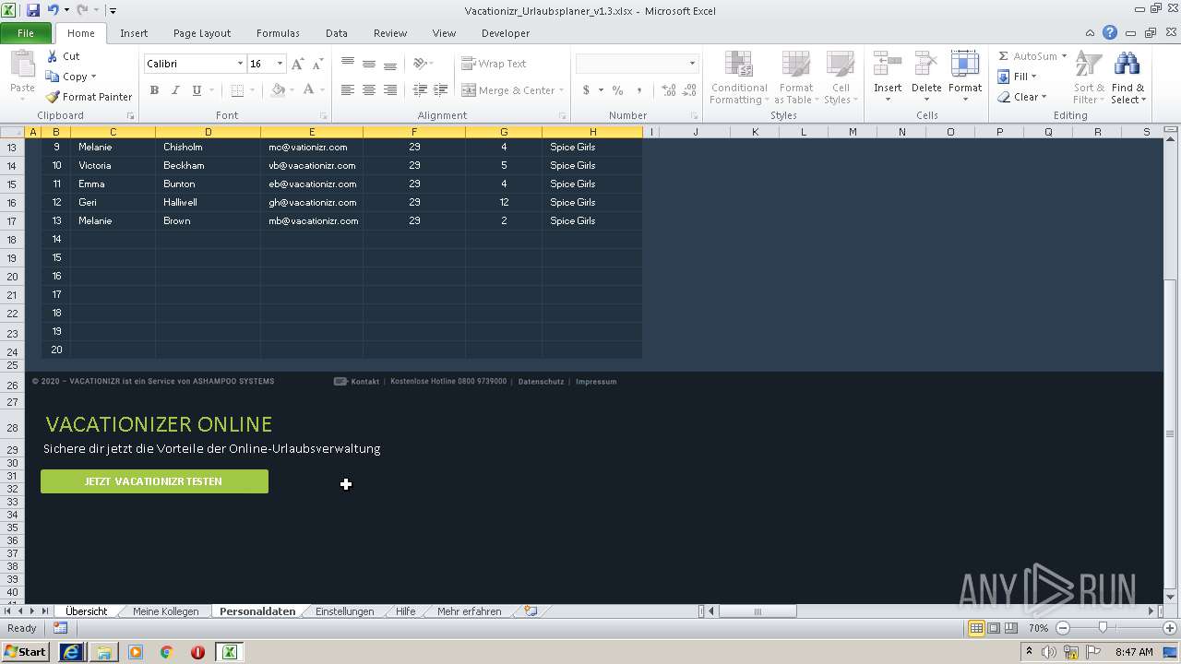Switch to the Insert ribbon tab
Viewport: 1181px width, 664px height.
[x=134, y=33]
